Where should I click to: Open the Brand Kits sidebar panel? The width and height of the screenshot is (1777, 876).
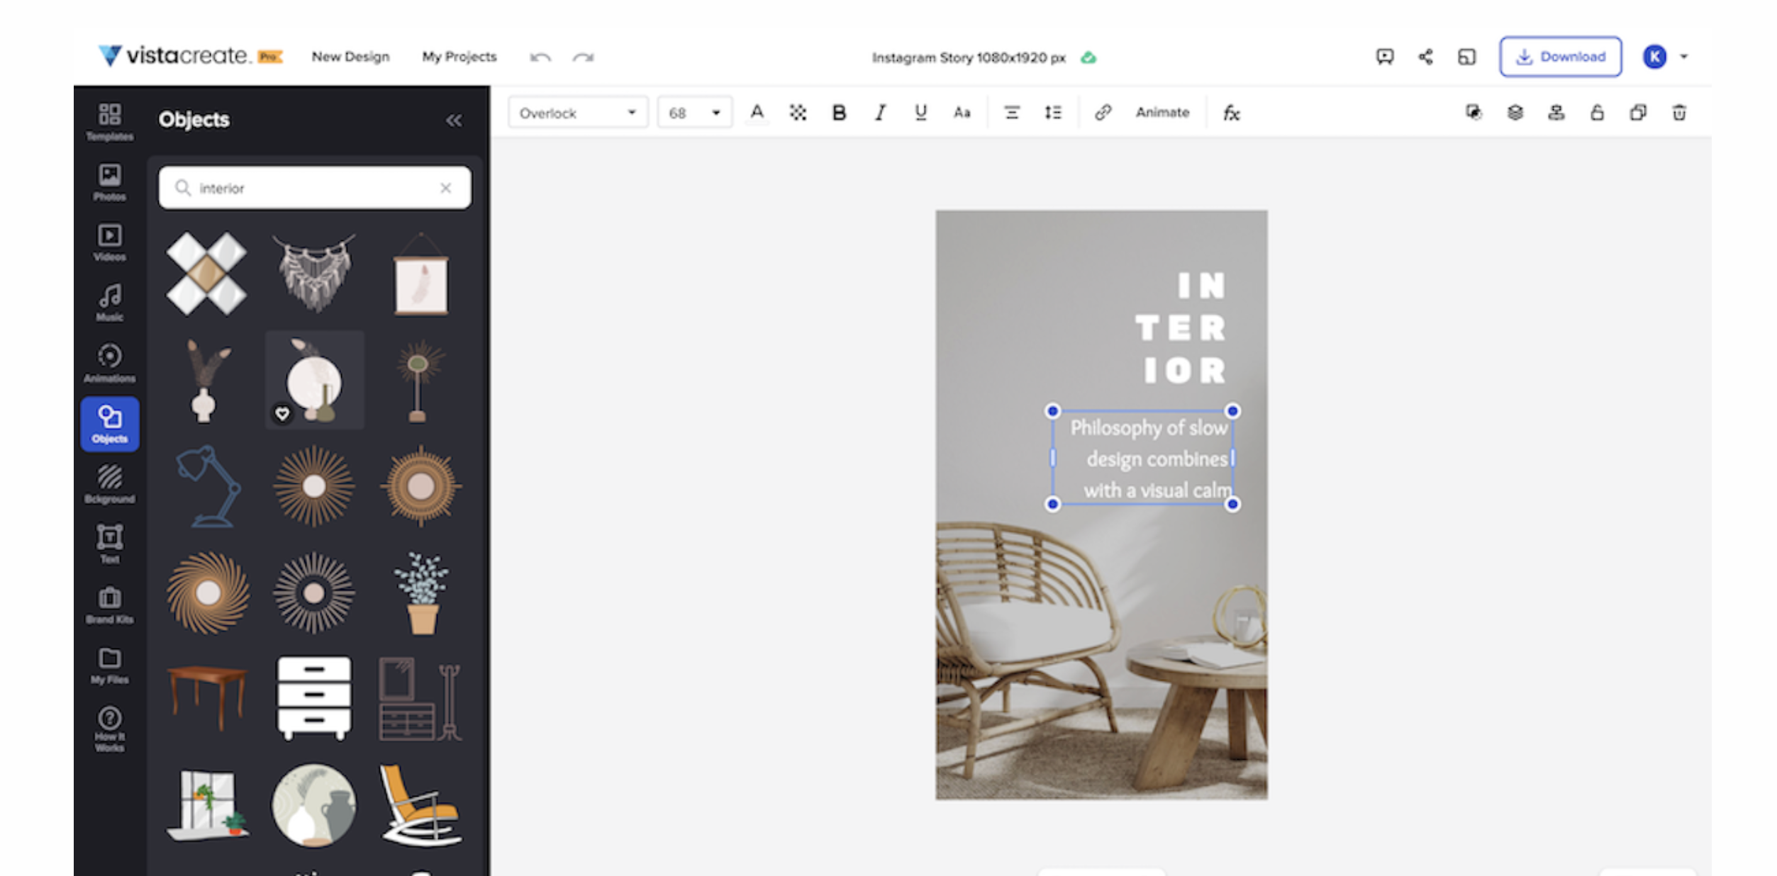[x=109, y=605]
